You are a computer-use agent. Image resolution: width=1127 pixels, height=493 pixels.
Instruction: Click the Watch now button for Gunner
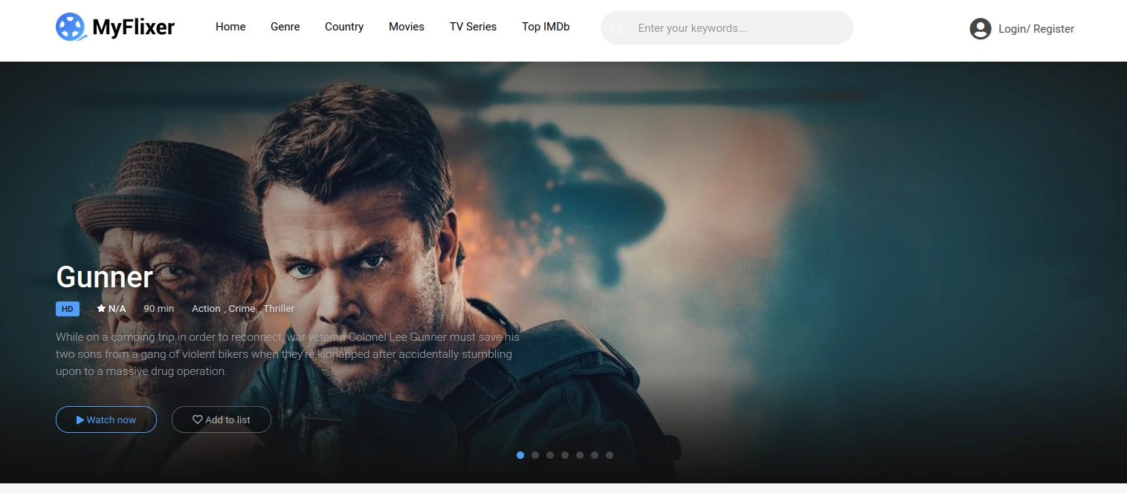click(106, 419)
